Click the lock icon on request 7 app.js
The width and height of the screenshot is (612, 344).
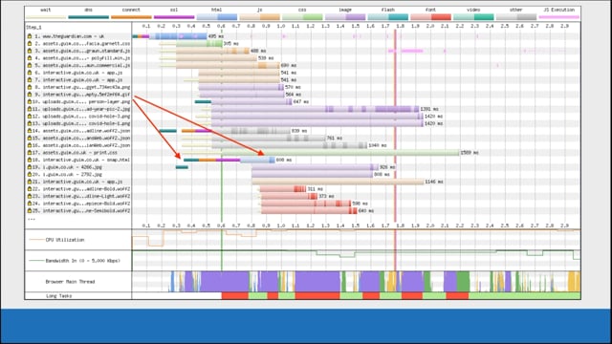[x=30, y=80]
